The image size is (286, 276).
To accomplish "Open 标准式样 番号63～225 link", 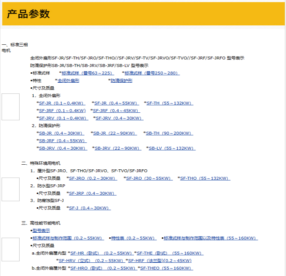I will coord(87,73).
